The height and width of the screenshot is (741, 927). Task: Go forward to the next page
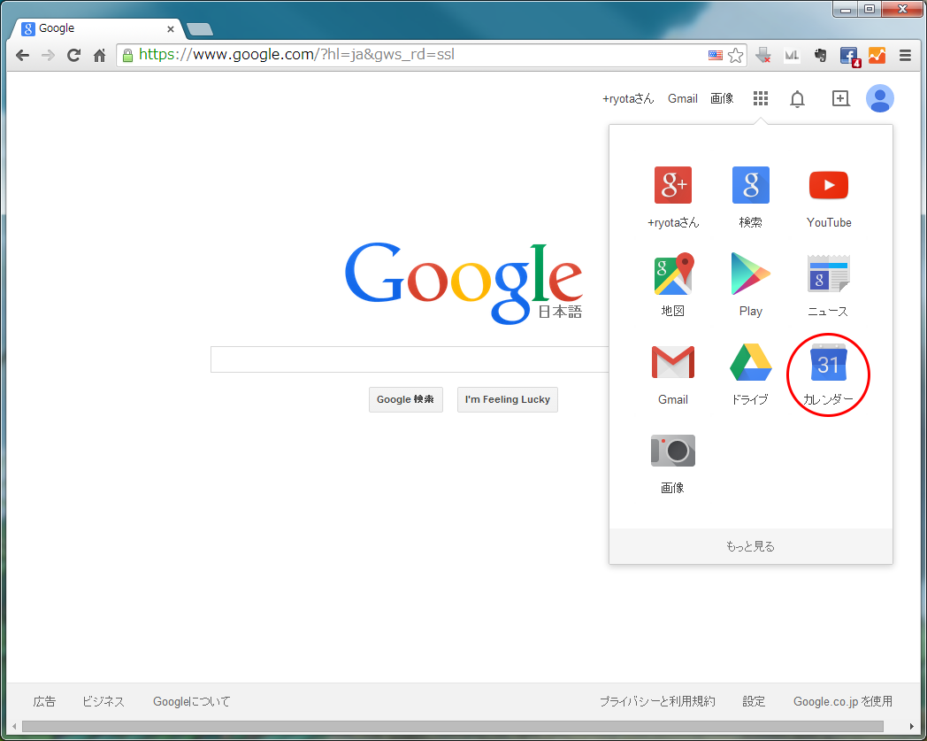pyautogui.click(x=48, y=56)
